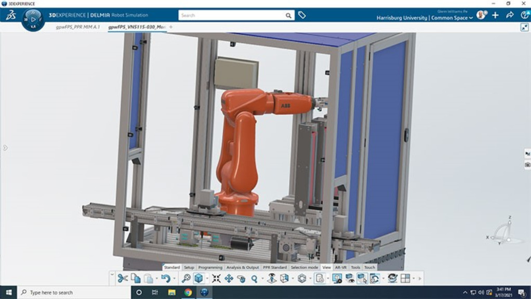531x299 pixels.
Task: Switch to the Standard tab
Action: point(171,267)
